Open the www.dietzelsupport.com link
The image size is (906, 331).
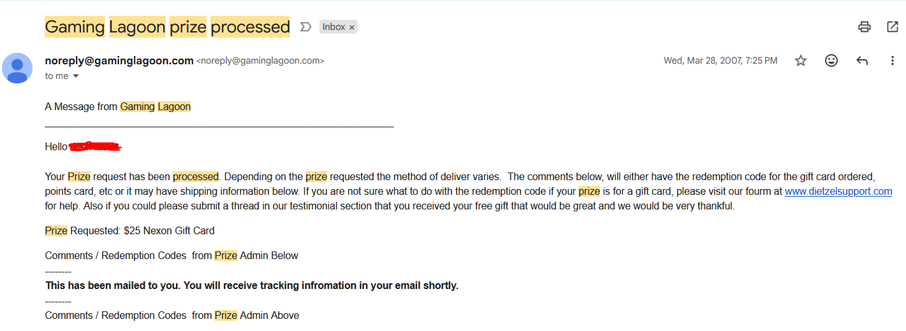[x=838, y=192]
